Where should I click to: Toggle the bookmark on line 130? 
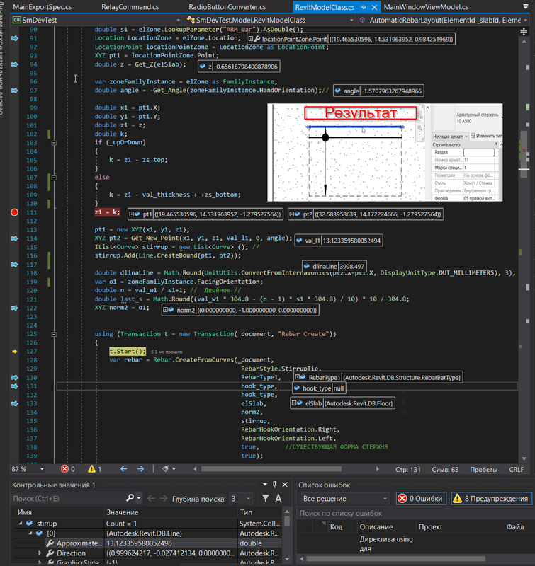15,378
